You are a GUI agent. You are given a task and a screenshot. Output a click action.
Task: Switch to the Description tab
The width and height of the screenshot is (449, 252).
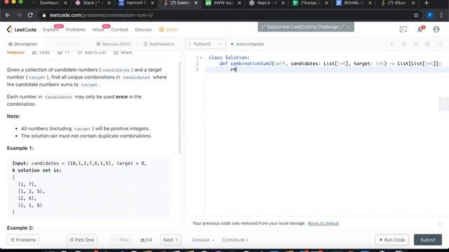23,44
